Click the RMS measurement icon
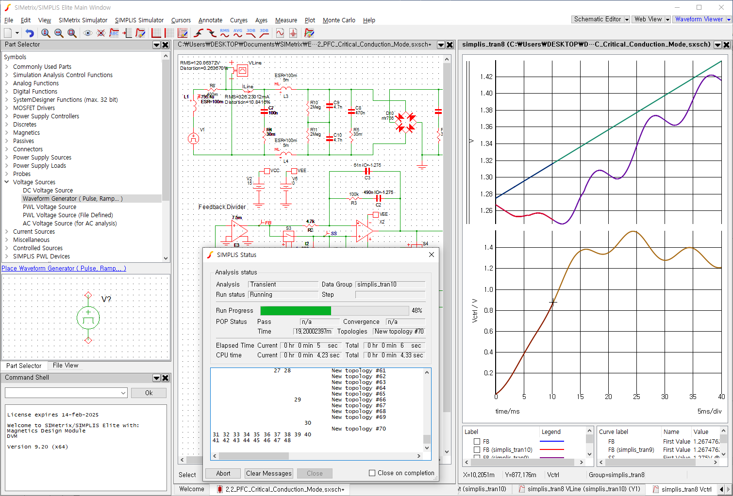The image size is (733, 496). [225, 33]
